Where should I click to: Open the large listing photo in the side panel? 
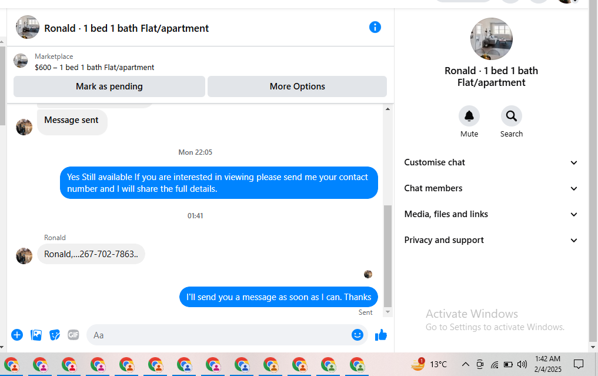tap(491, 39)
